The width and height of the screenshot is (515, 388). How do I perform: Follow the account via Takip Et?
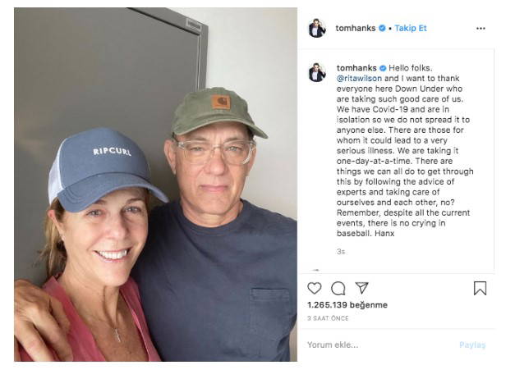(411, 28)
